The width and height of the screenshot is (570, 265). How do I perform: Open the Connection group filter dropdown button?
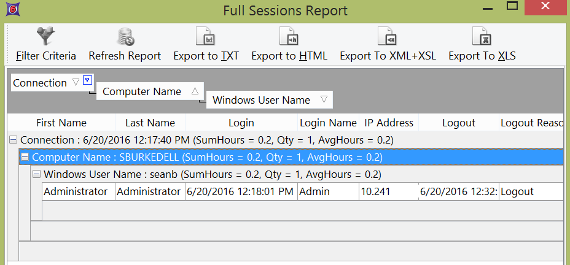click(x=88, y=80)
